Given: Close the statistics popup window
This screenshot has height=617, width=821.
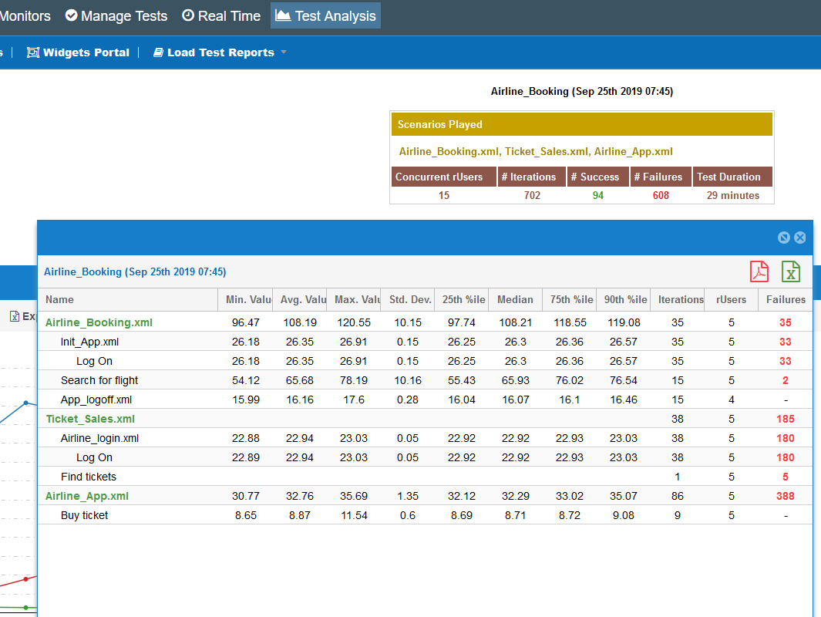Looking at the screenshot, I should pyautogui.click(x=800, y=238).
